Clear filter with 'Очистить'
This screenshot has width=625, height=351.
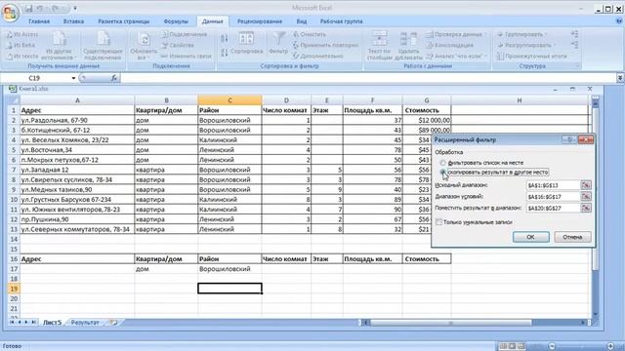310,35
